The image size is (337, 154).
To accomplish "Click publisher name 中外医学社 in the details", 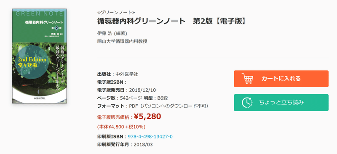I will 127,74.
